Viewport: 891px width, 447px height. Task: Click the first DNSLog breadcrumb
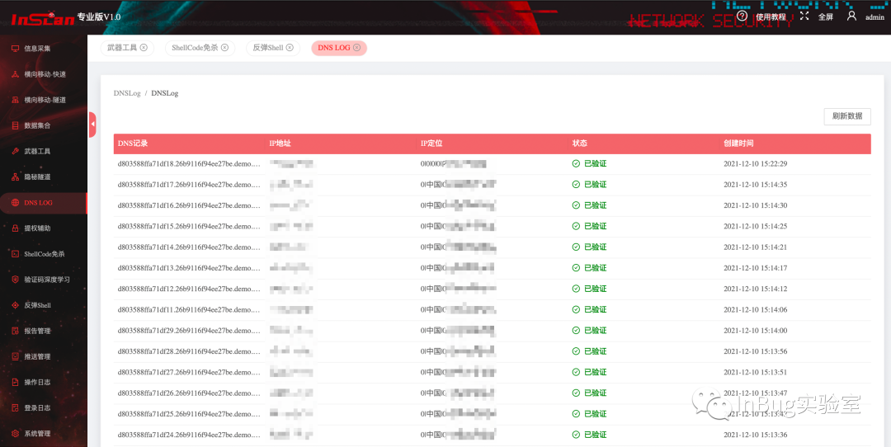[127, 93]
